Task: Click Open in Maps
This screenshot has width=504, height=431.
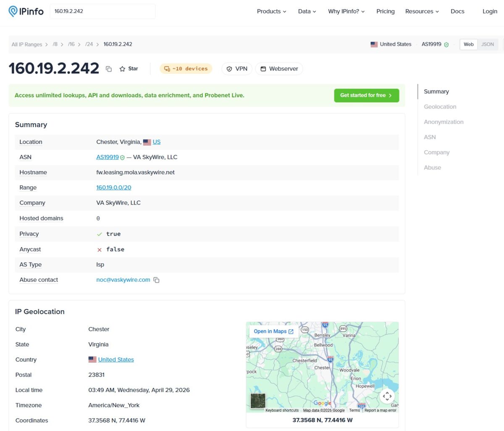Action: (x=274, y=332)
